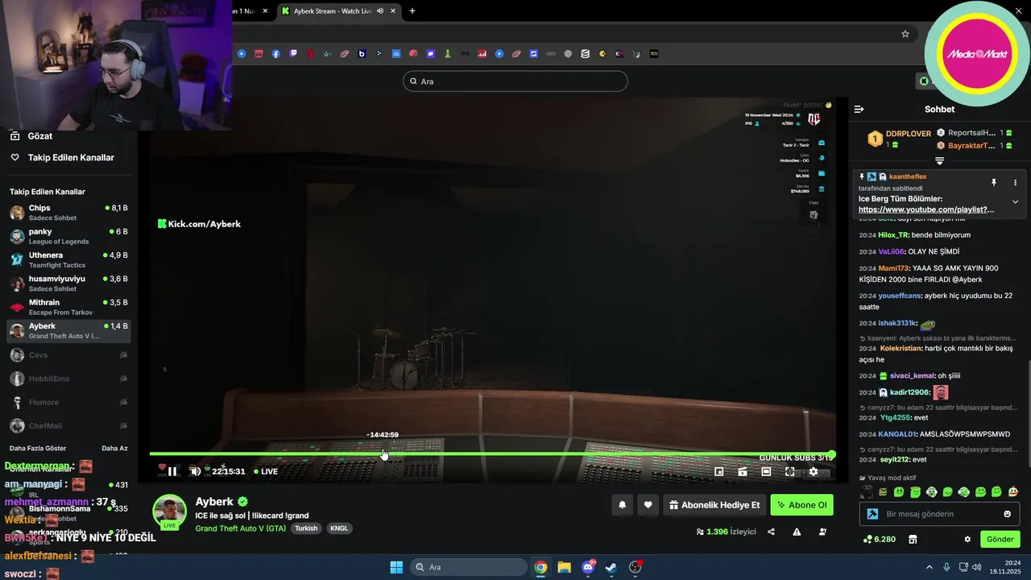Open the player settings gear
Viewport: 1031px width, 580px height.
click(814, 472)
